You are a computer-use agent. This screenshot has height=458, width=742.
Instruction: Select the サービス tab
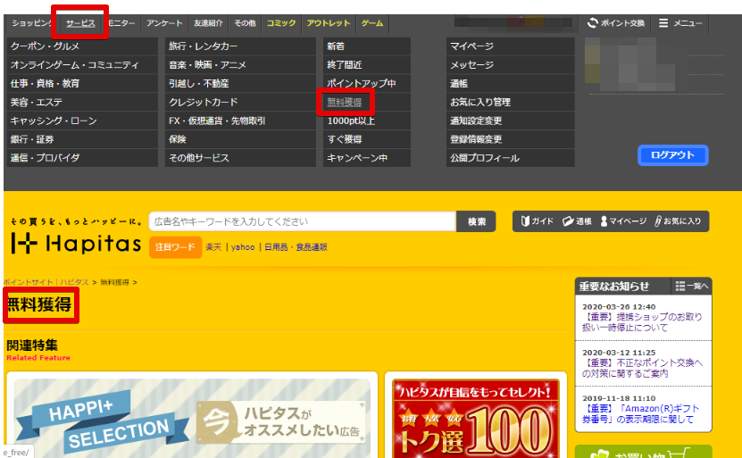pos(80,22)
